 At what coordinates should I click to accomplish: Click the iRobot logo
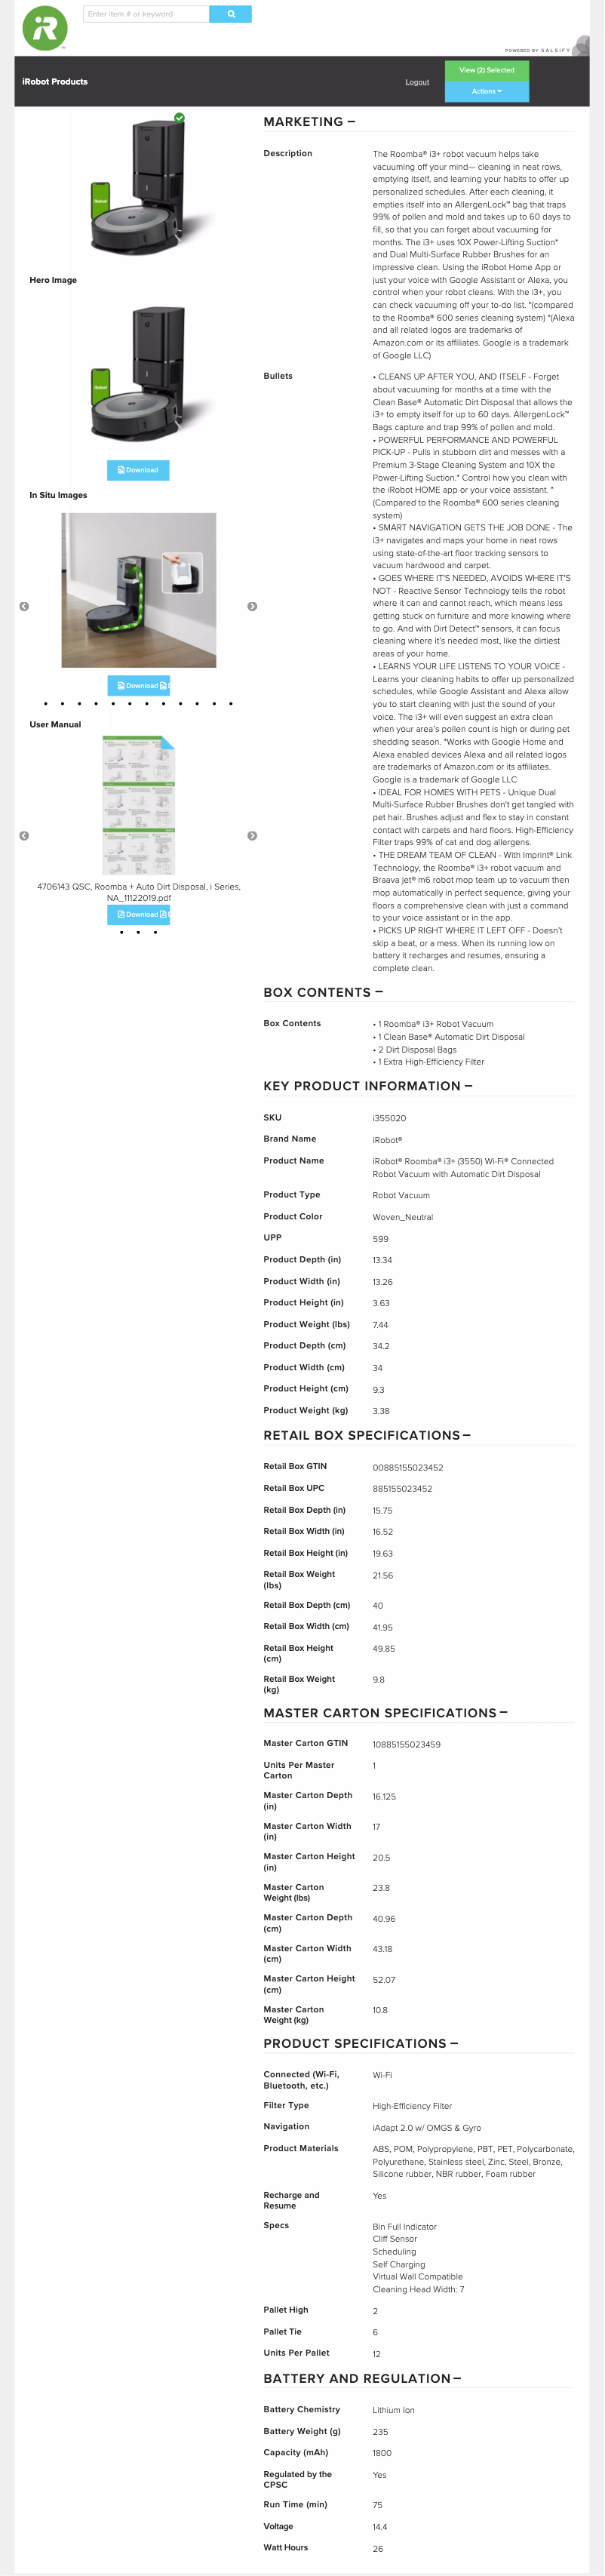(45, 29)
